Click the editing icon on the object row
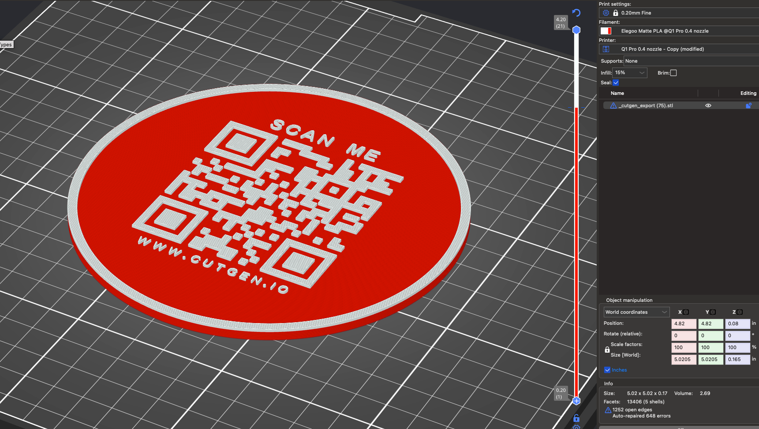 (748, 106)
